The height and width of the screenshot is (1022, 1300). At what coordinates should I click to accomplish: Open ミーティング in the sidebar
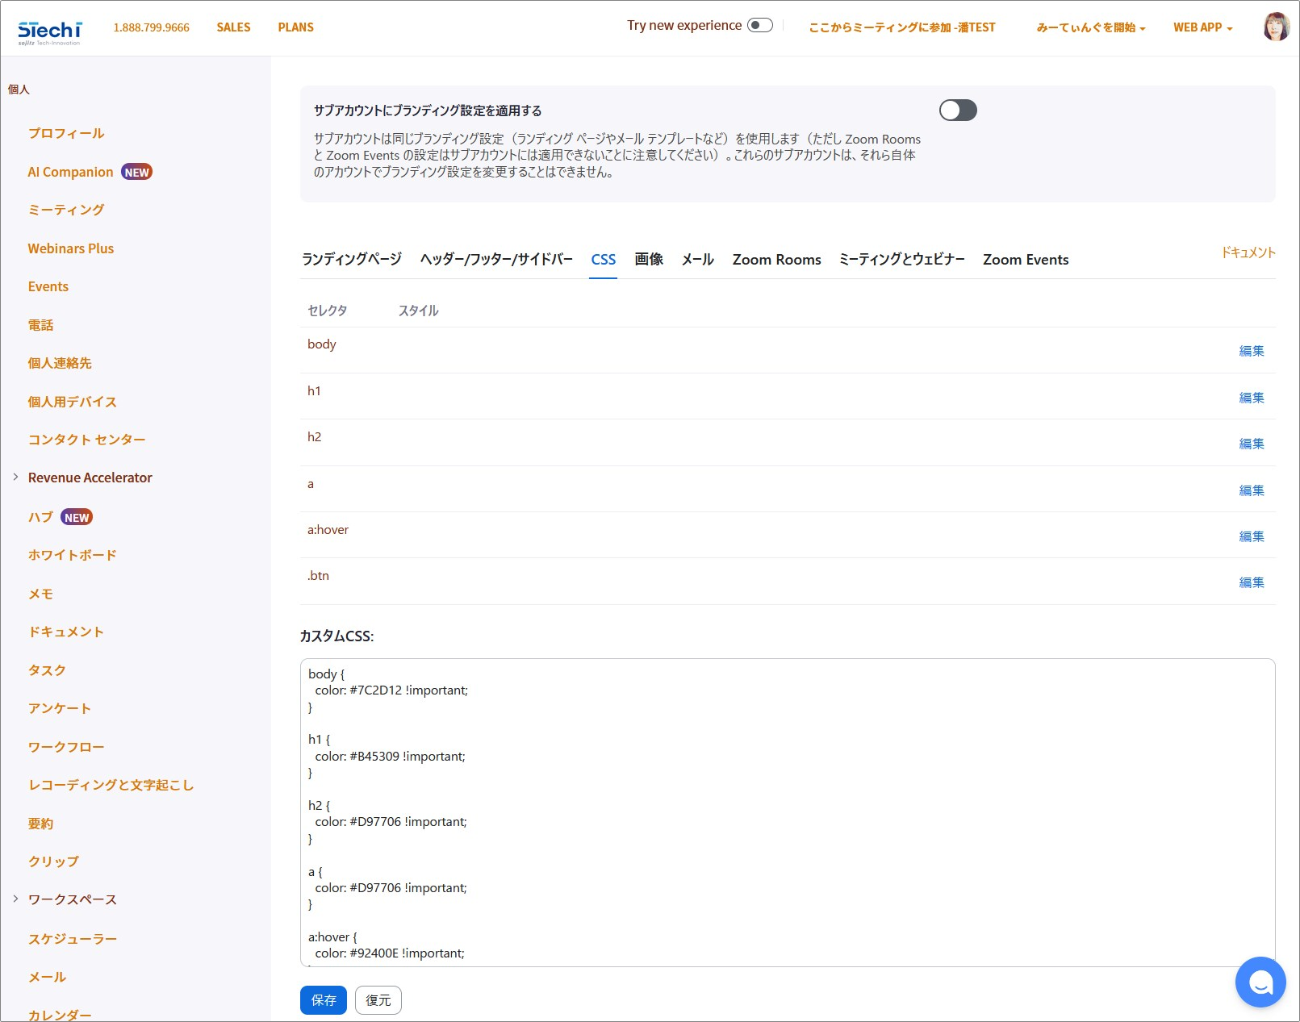[66, 210]
